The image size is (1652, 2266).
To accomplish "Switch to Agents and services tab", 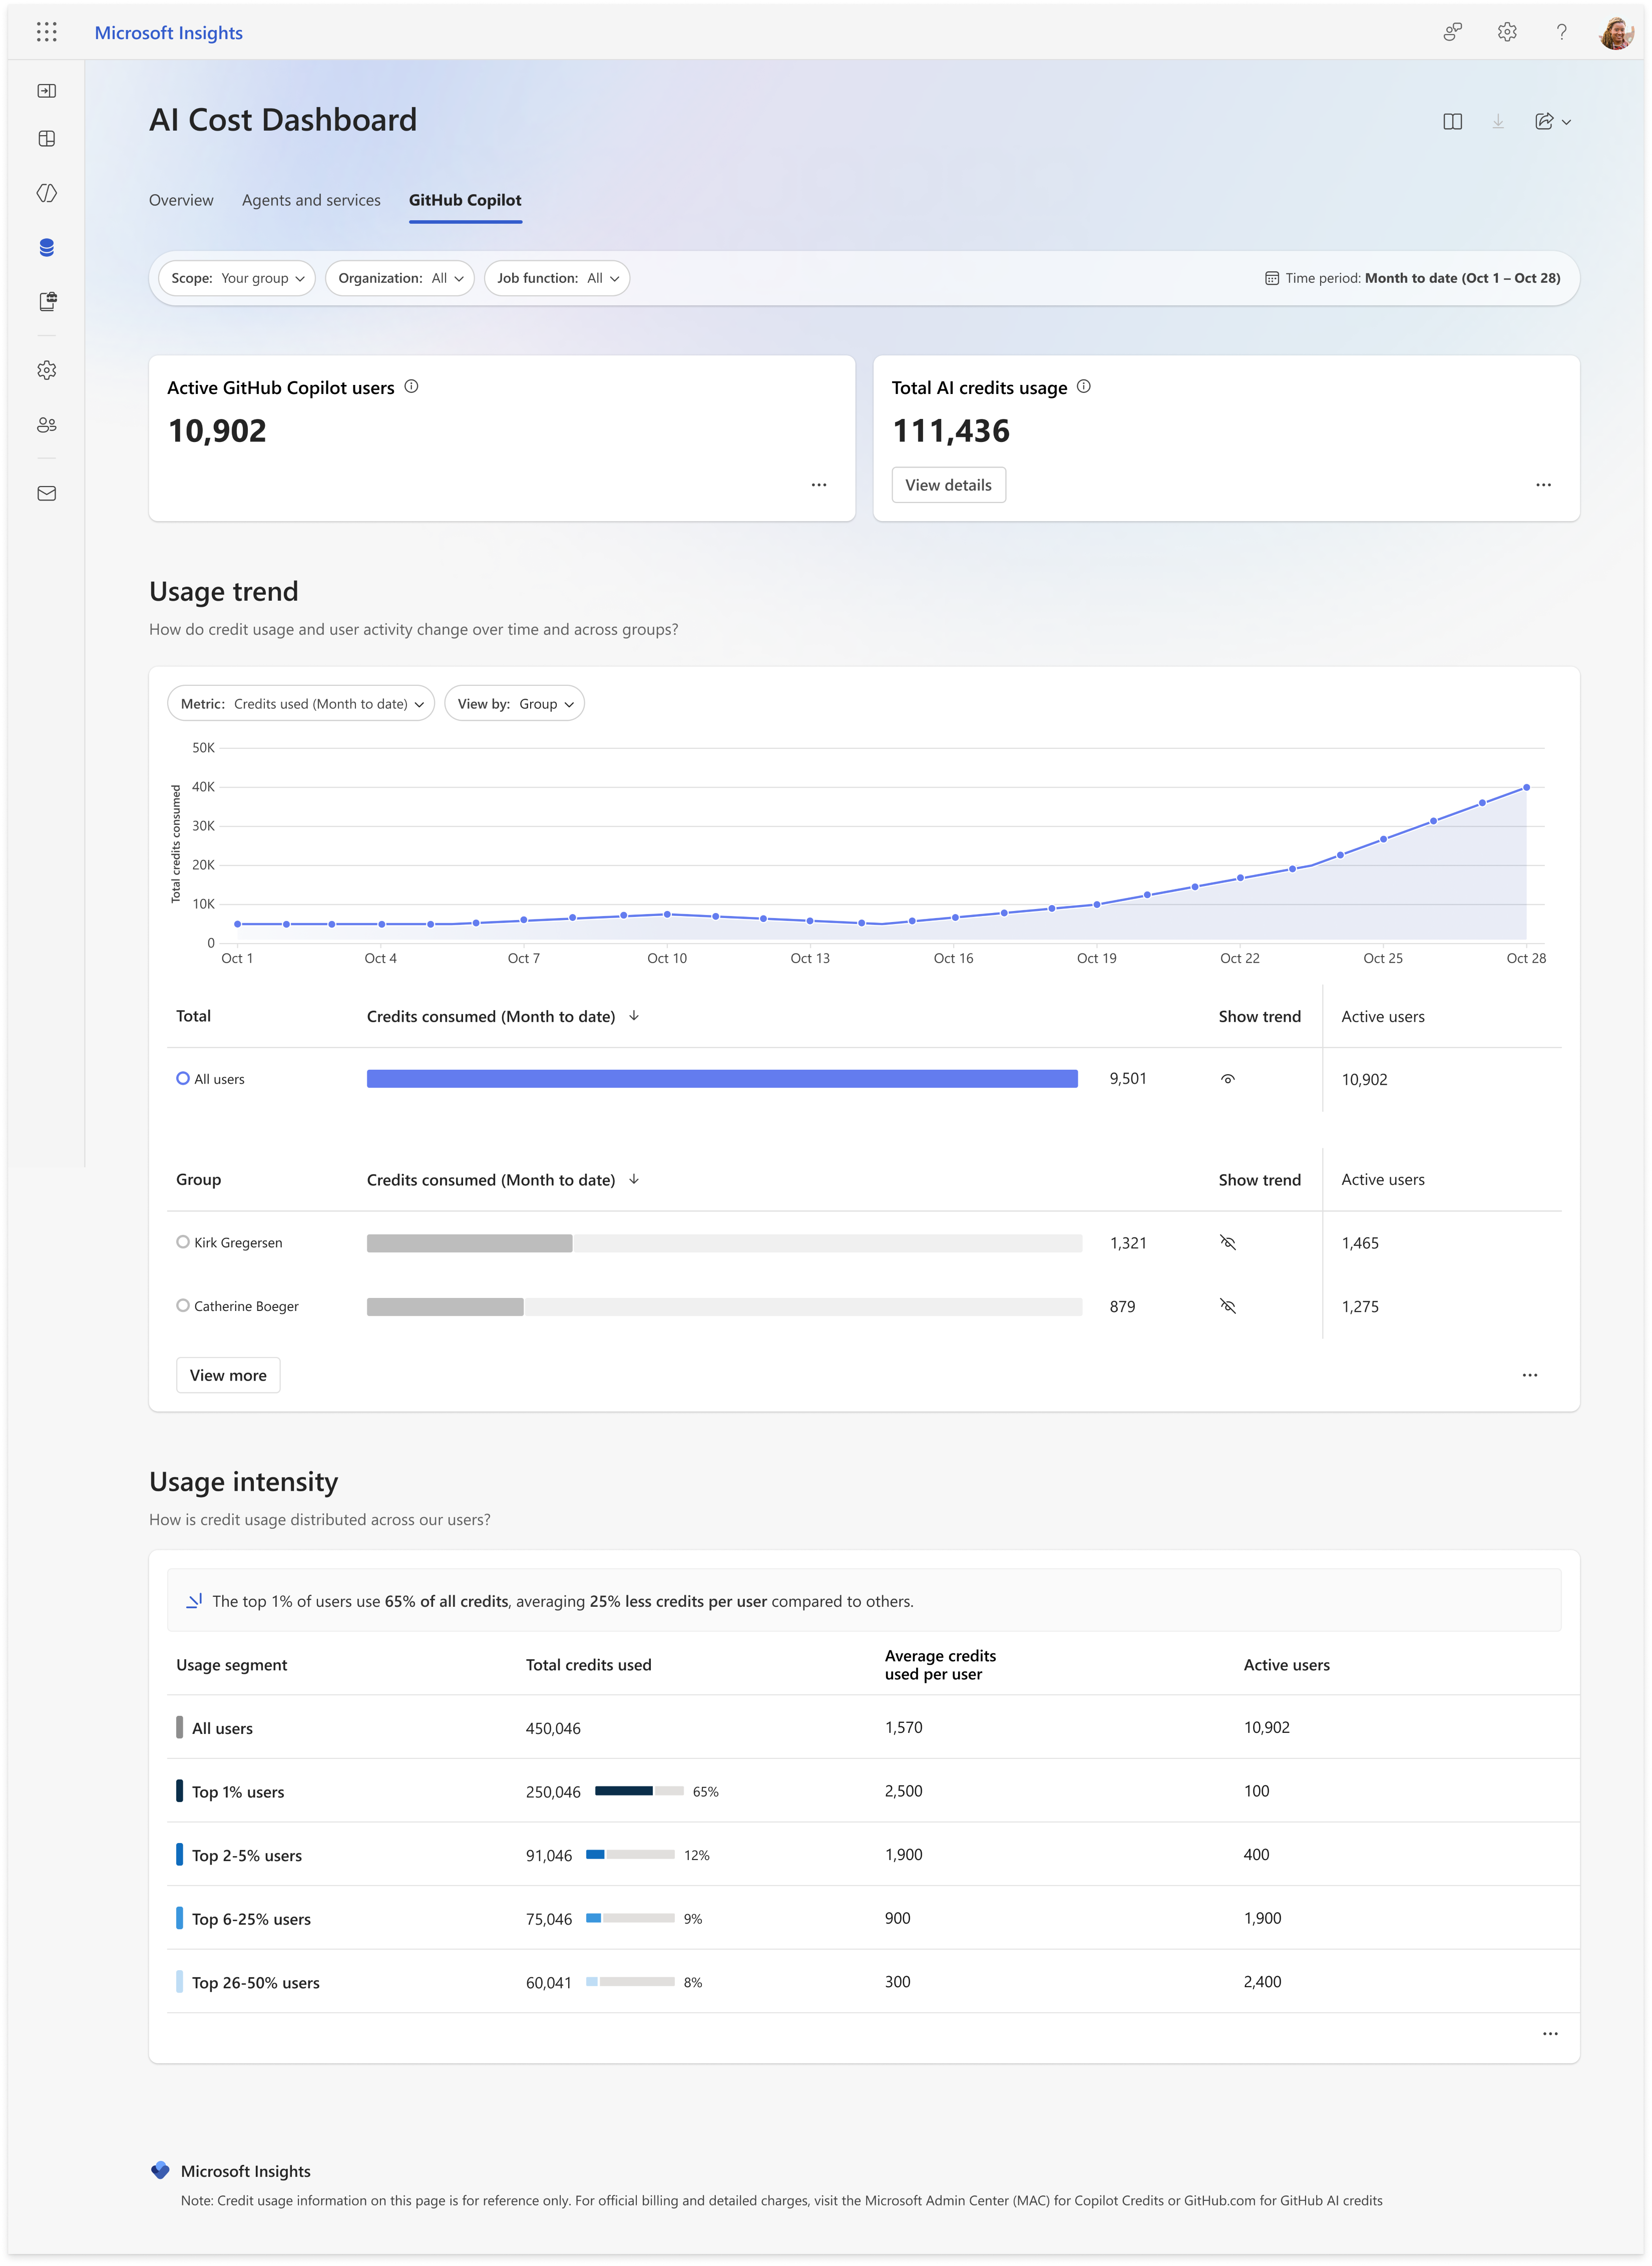I will click(x=311, y=200).
